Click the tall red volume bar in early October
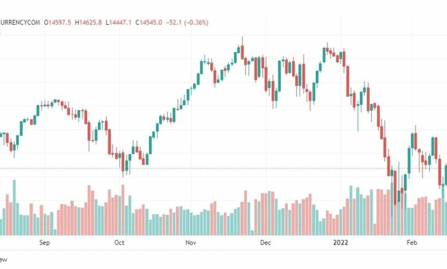 point(123,210)
